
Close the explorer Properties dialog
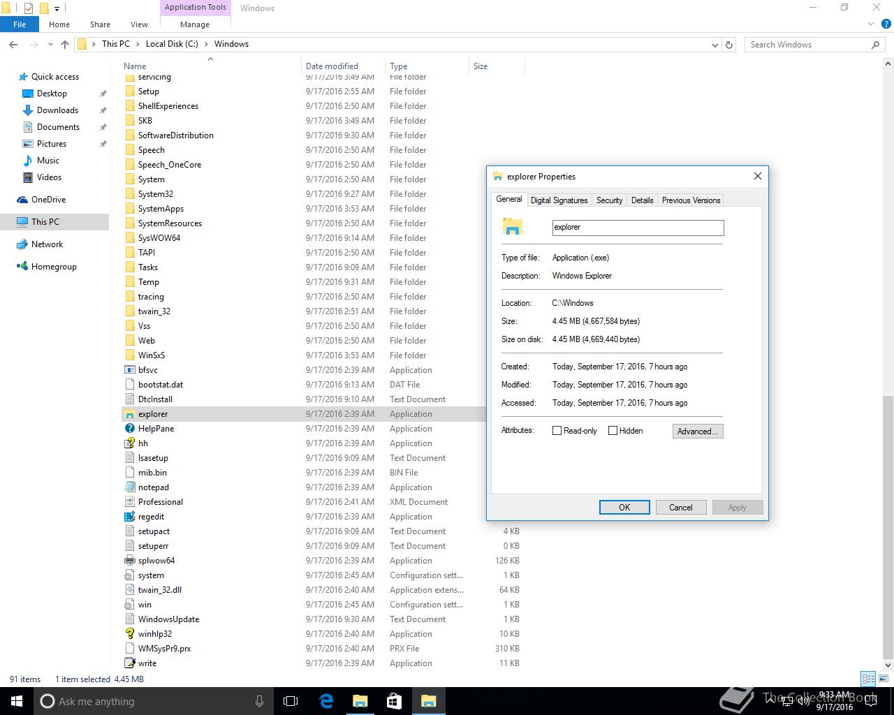[757, 177]
